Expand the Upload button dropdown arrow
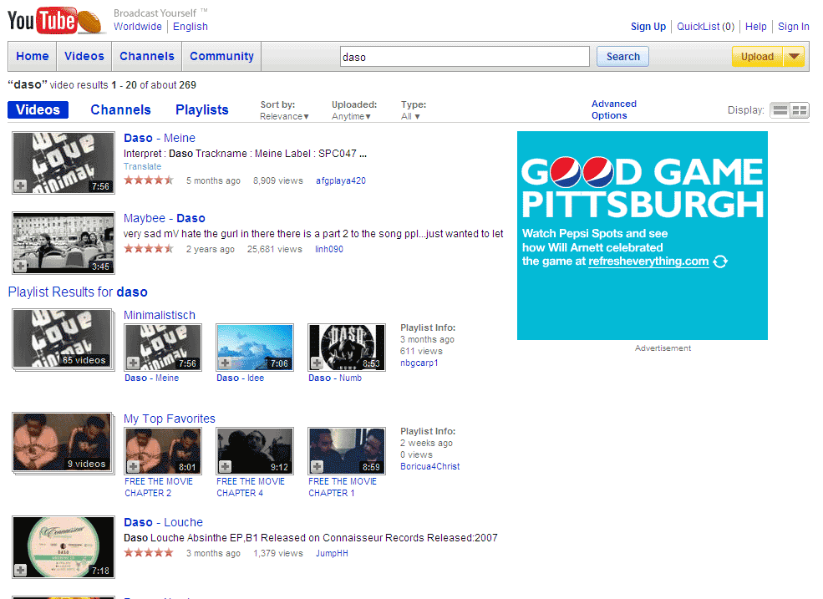The image size is (823, 599). [794, 56]
